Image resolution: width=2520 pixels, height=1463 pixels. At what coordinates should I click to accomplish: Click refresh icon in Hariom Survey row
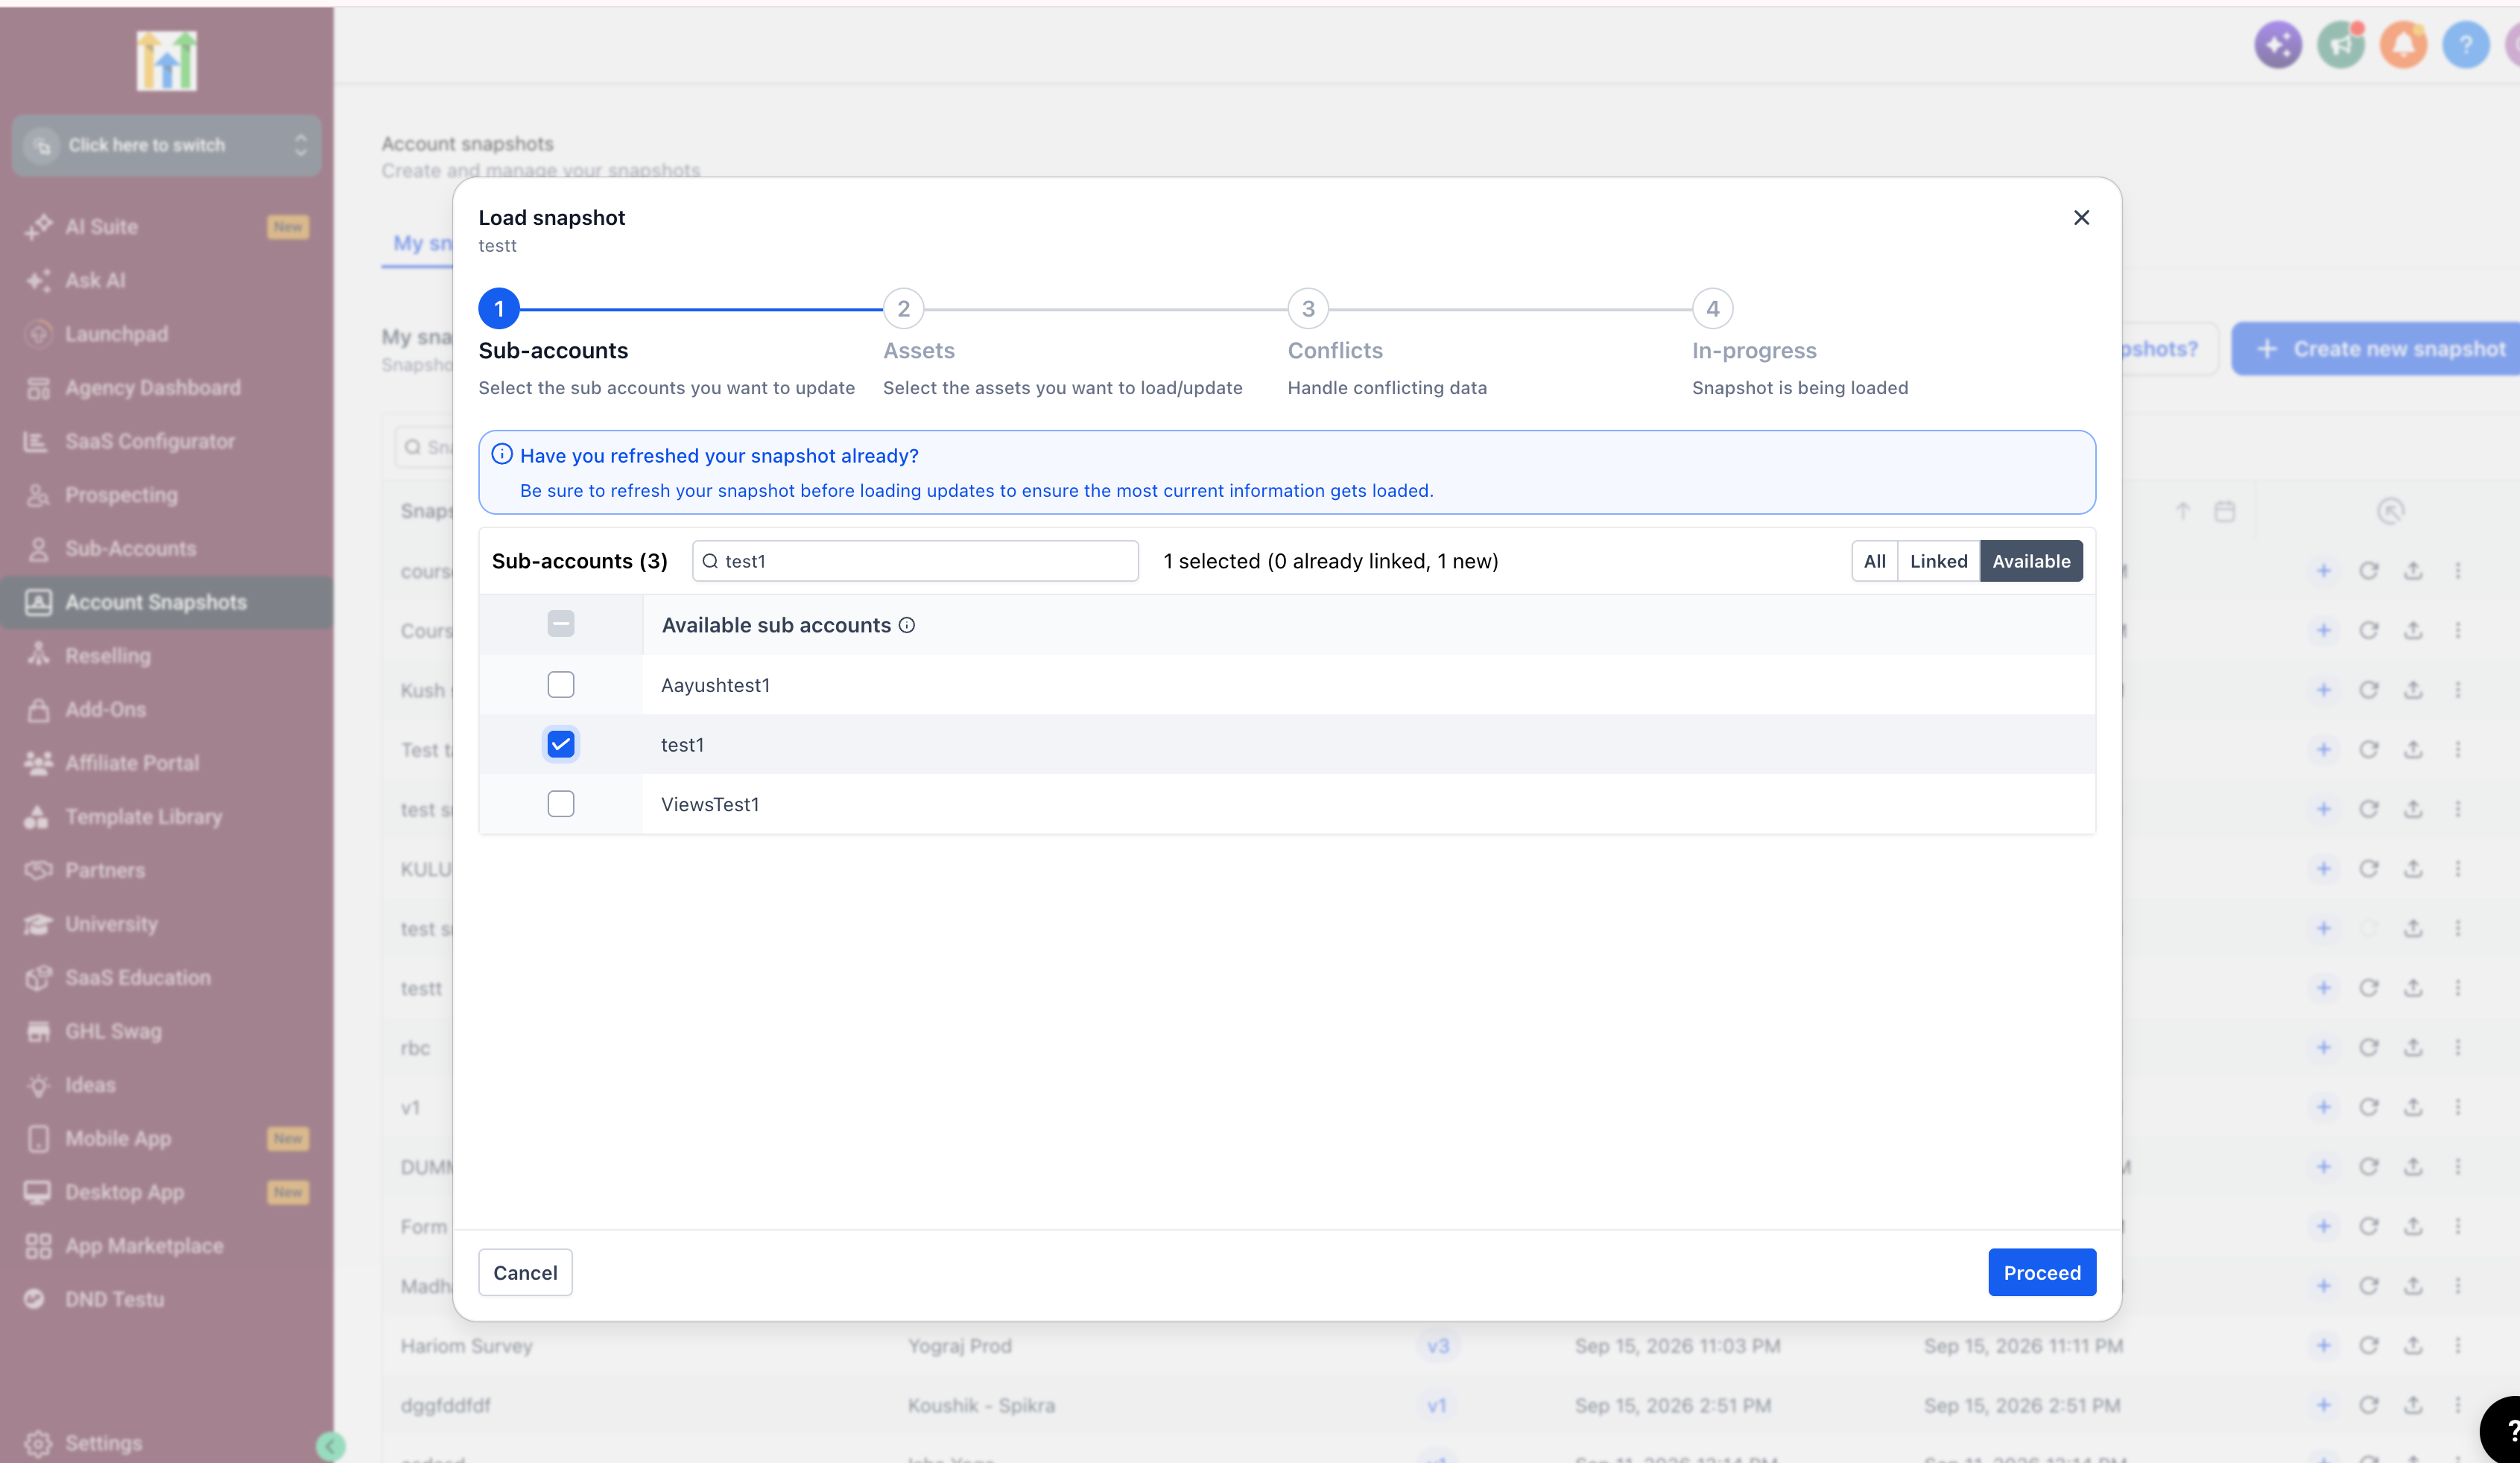[x=2368, y=1346]
